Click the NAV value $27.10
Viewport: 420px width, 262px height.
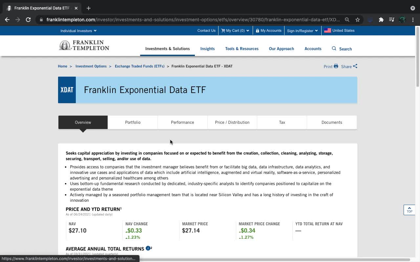77,231
